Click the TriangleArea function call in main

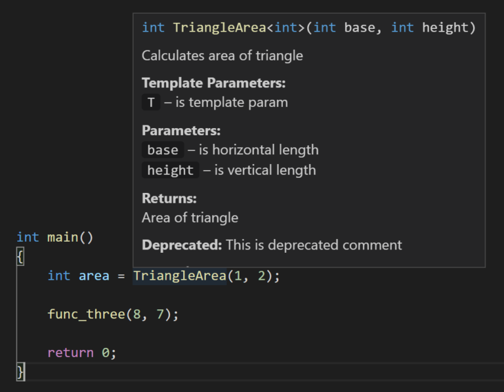tap(180, 276)
